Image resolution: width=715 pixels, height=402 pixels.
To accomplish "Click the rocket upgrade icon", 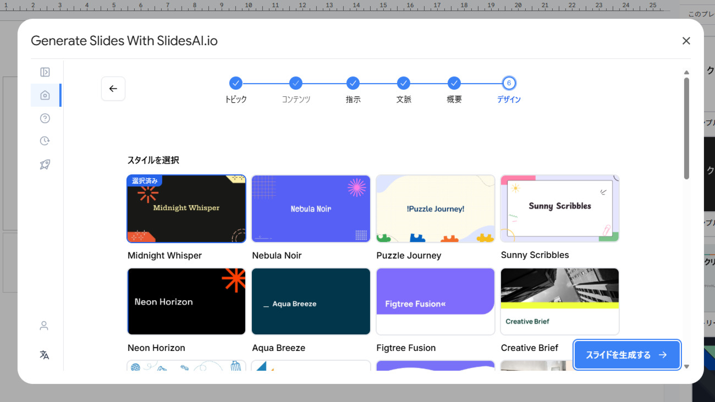I will pyautogui.click(x=44, y=164).
